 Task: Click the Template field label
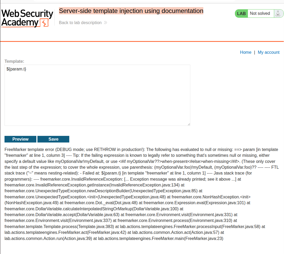[14, 61]
